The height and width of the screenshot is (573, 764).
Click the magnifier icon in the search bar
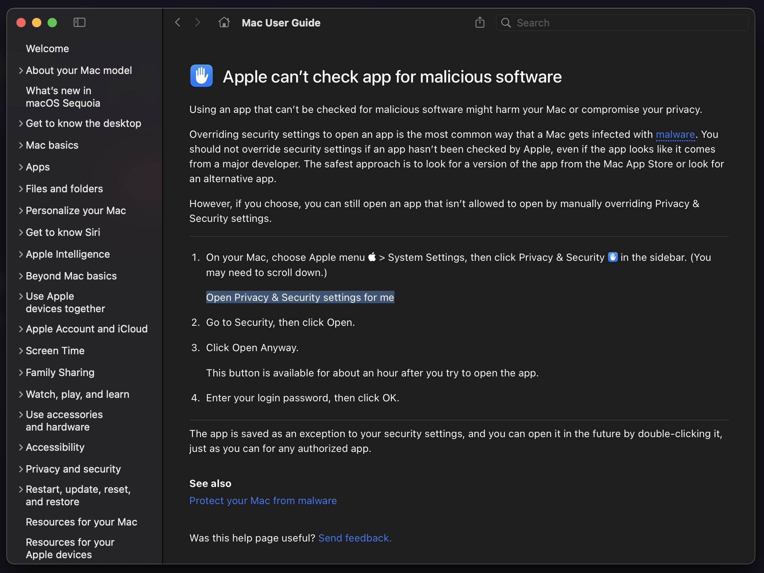(x=506, y=23)
